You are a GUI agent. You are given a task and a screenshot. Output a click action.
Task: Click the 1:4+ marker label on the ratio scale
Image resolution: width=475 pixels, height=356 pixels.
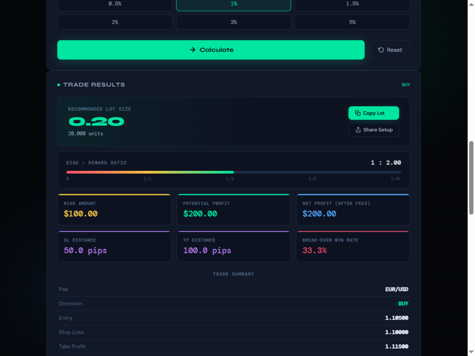[396, 178]
